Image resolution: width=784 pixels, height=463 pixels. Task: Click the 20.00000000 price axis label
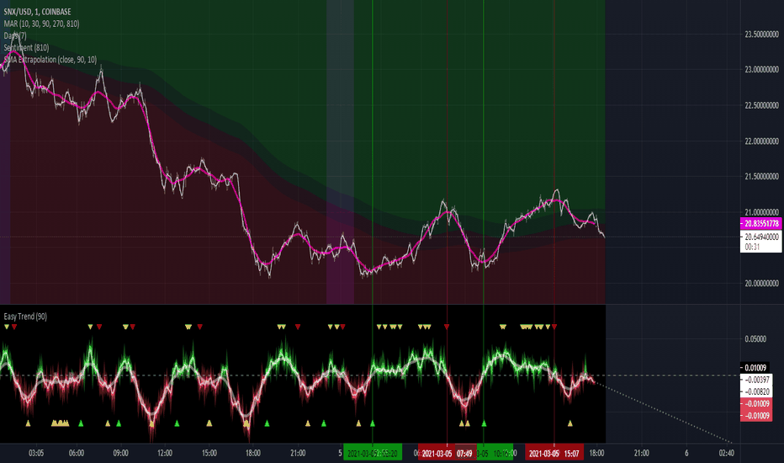click(x=761, y=284)
